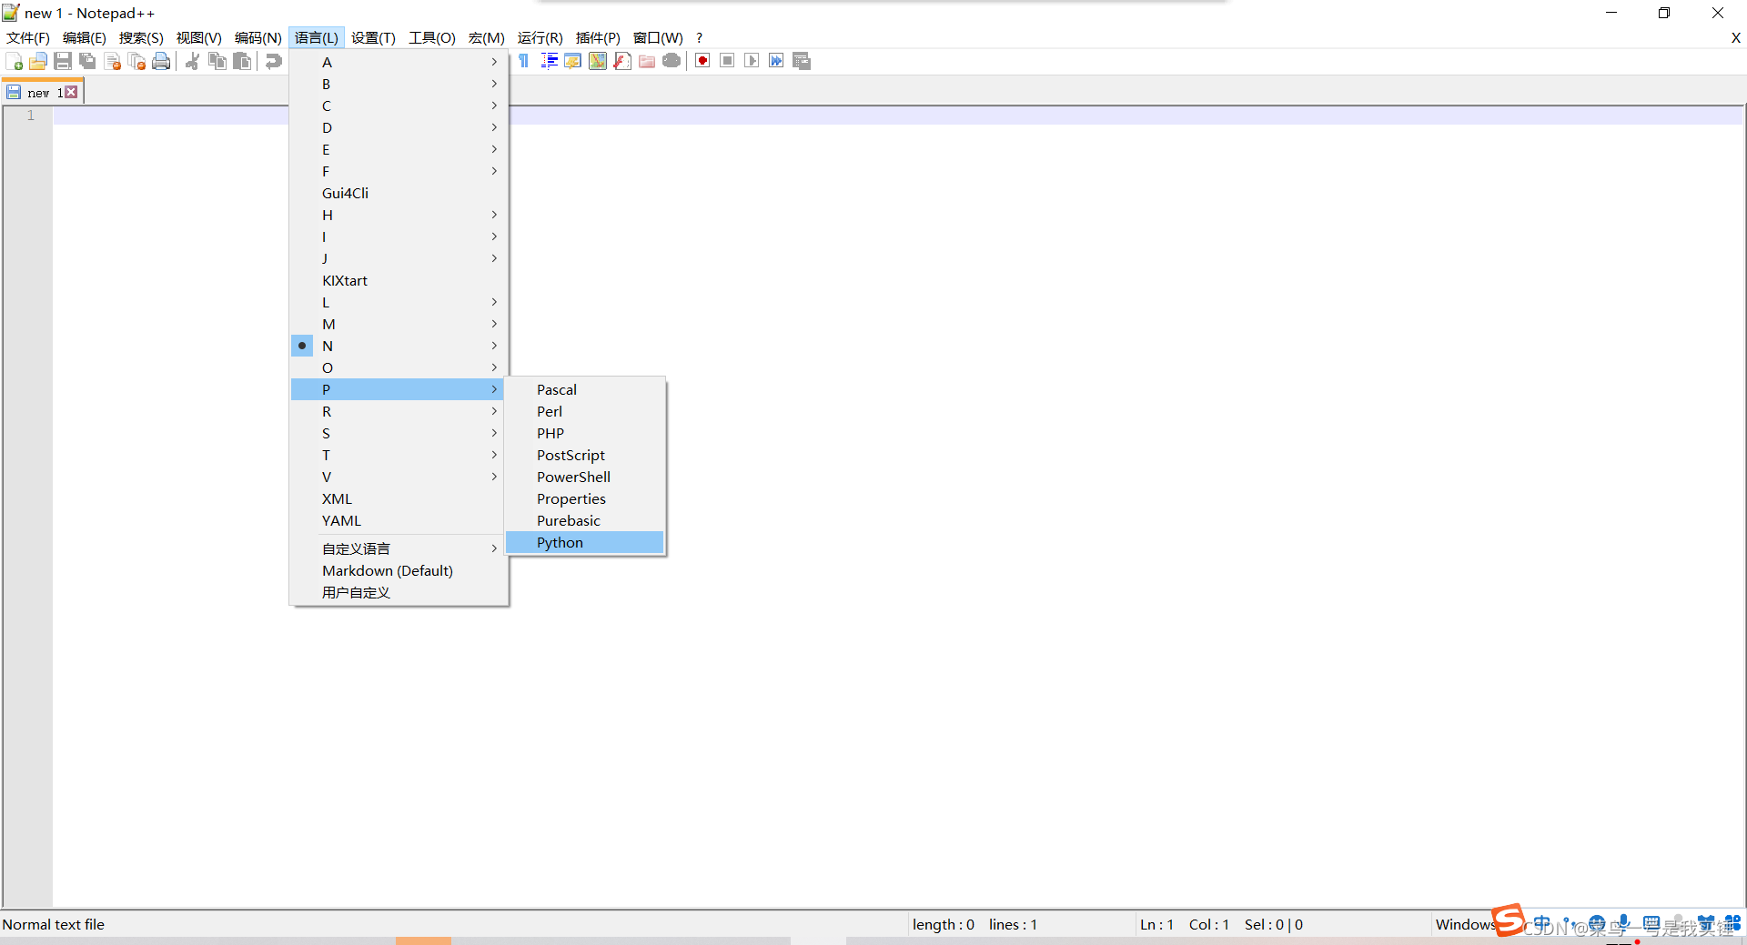
Task: Create a new file with toolbar icon
Action: 14,61
